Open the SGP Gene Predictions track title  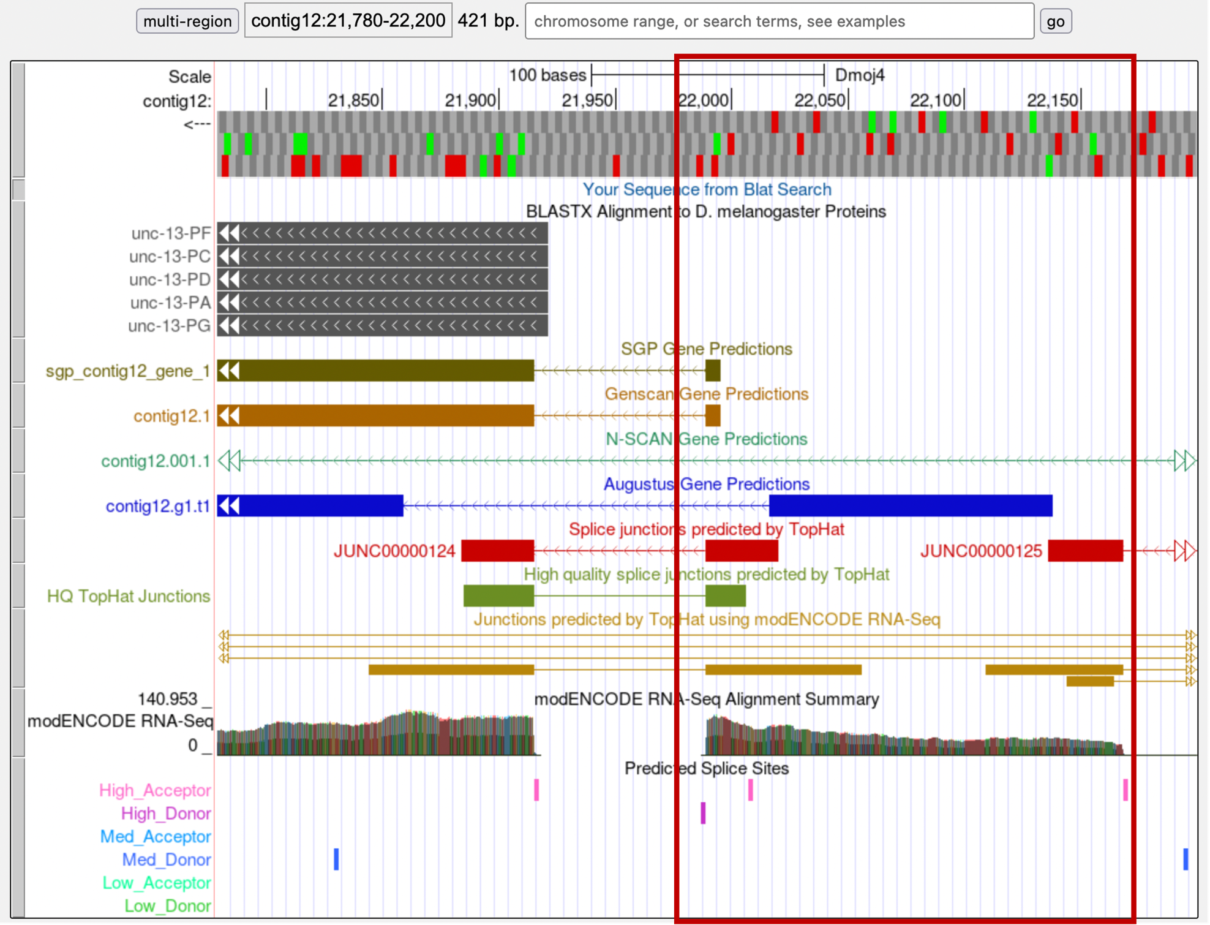coord(706,349)
